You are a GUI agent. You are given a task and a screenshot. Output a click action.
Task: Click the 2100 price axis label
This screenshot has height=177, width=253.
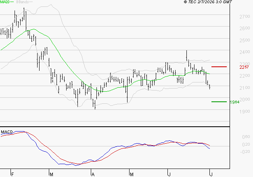click(x=245, y=88)
